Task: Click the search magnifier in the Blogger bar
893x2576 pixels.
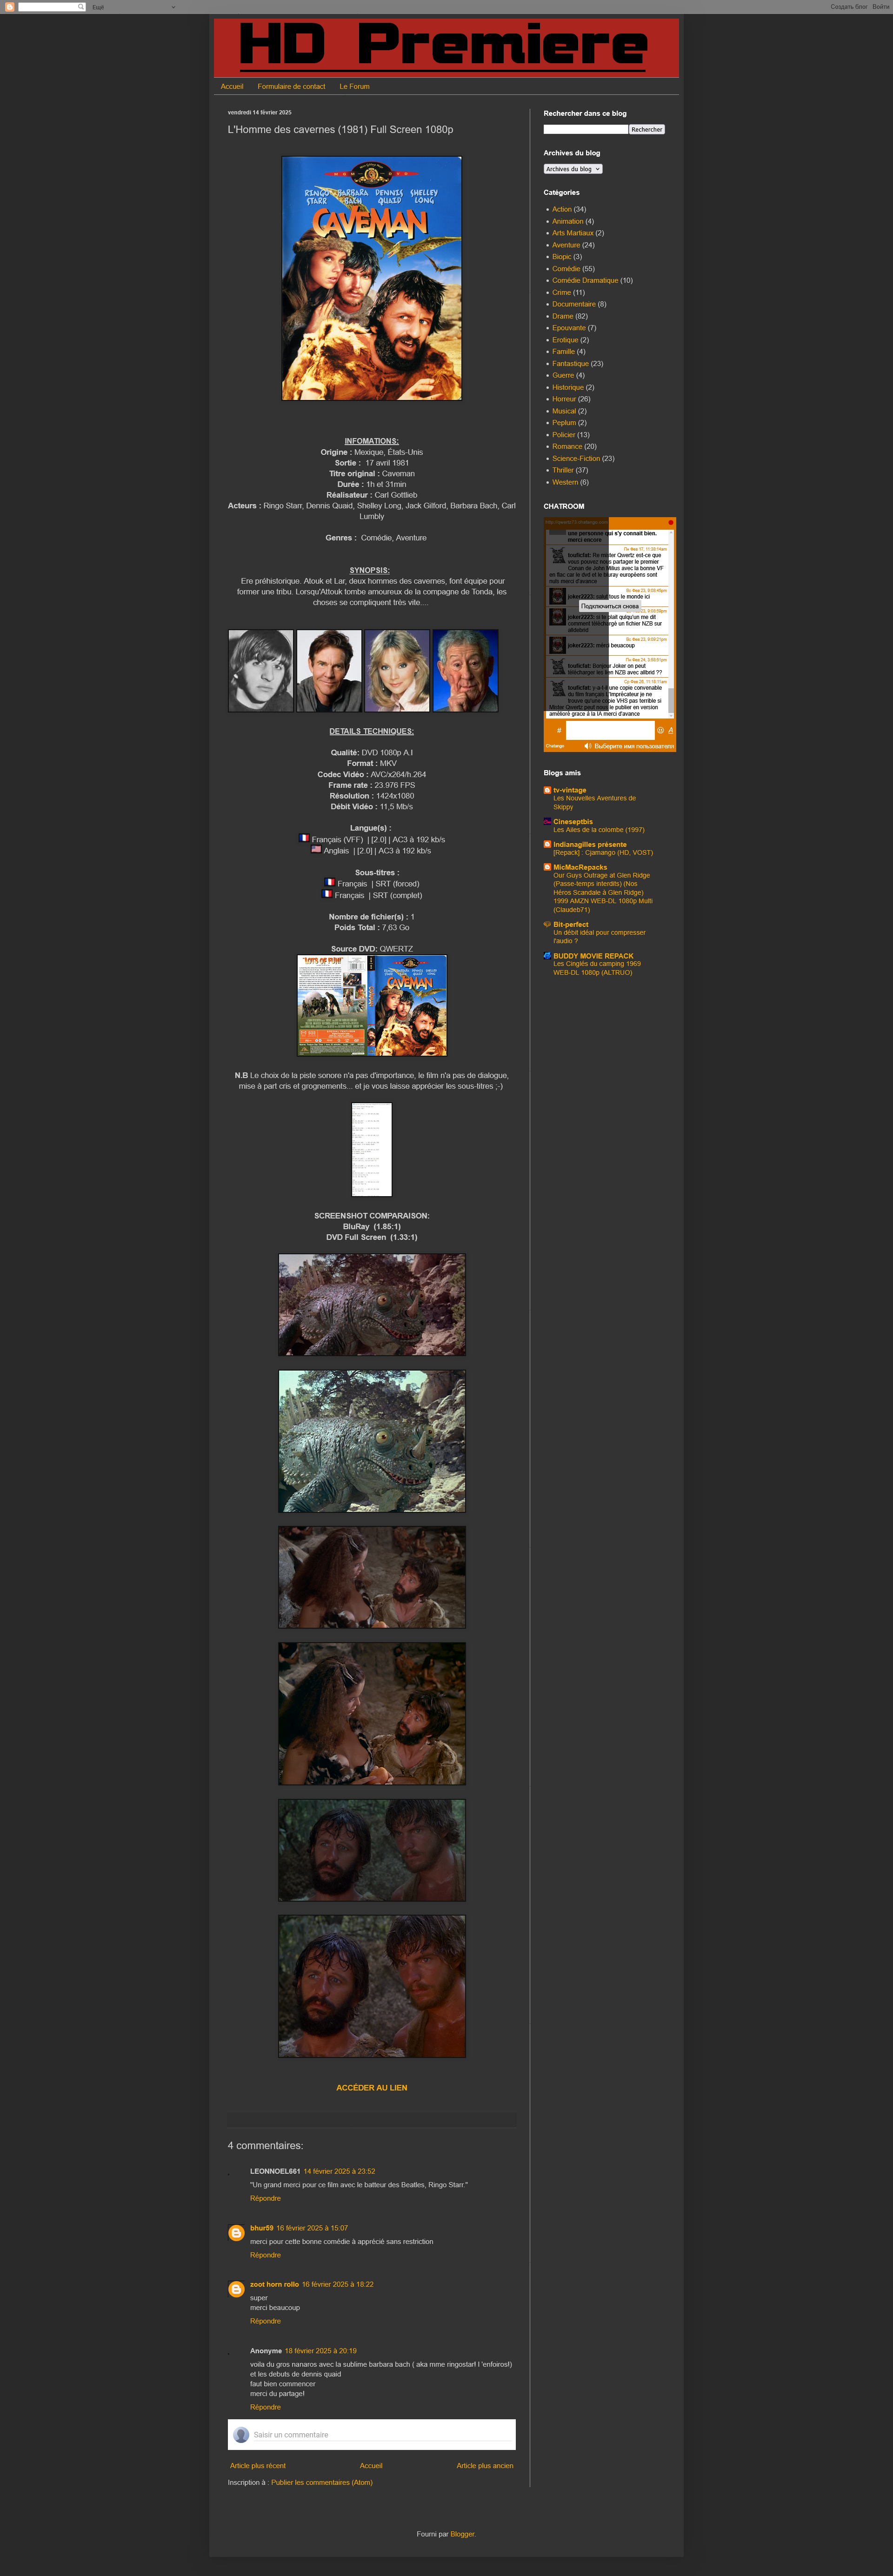Action: 81,7
